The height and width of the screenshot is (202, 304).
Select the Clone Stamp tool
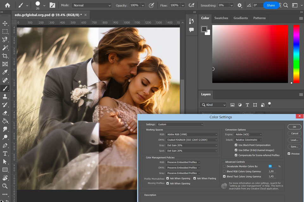click(x=5, y=97)
